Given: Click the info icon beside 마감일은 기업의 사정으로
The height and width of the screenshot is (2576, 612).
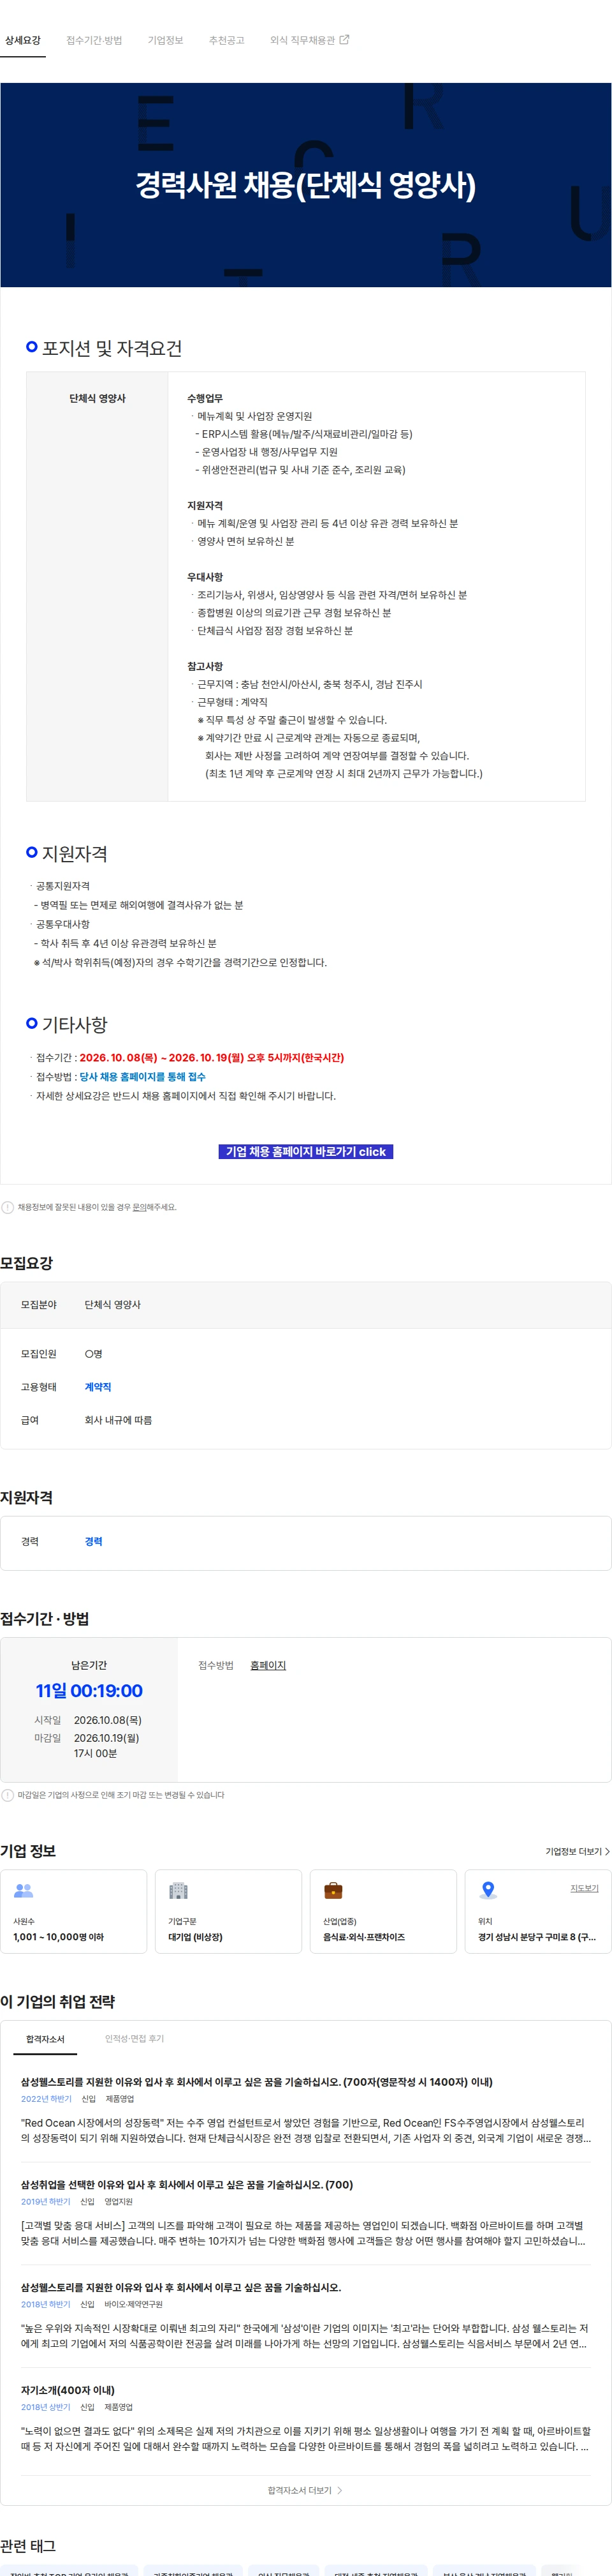Looking at the screenshot, I should (x=8, y=1795).
